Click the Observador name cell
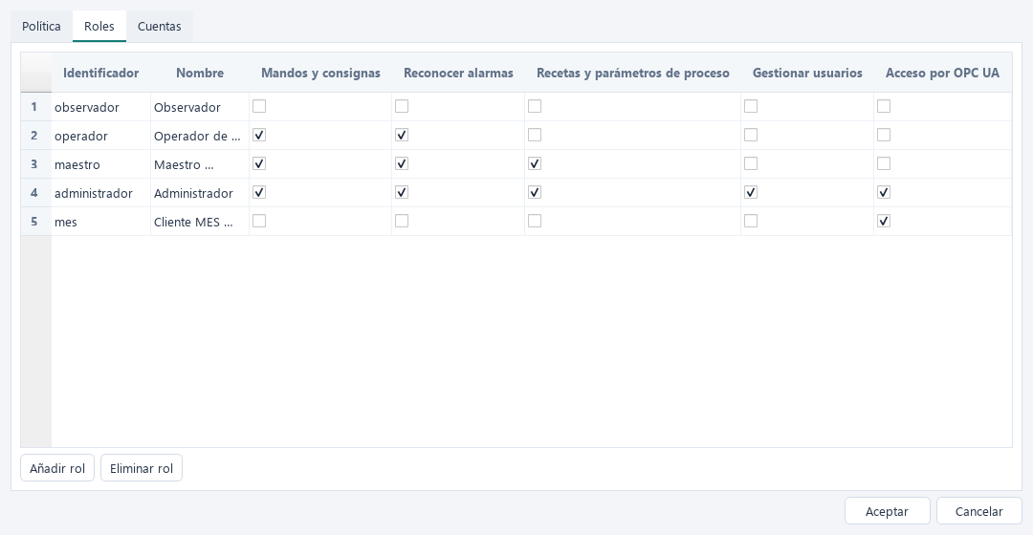This screenshot has width=1033, height=535. click(x=200, y=107)
